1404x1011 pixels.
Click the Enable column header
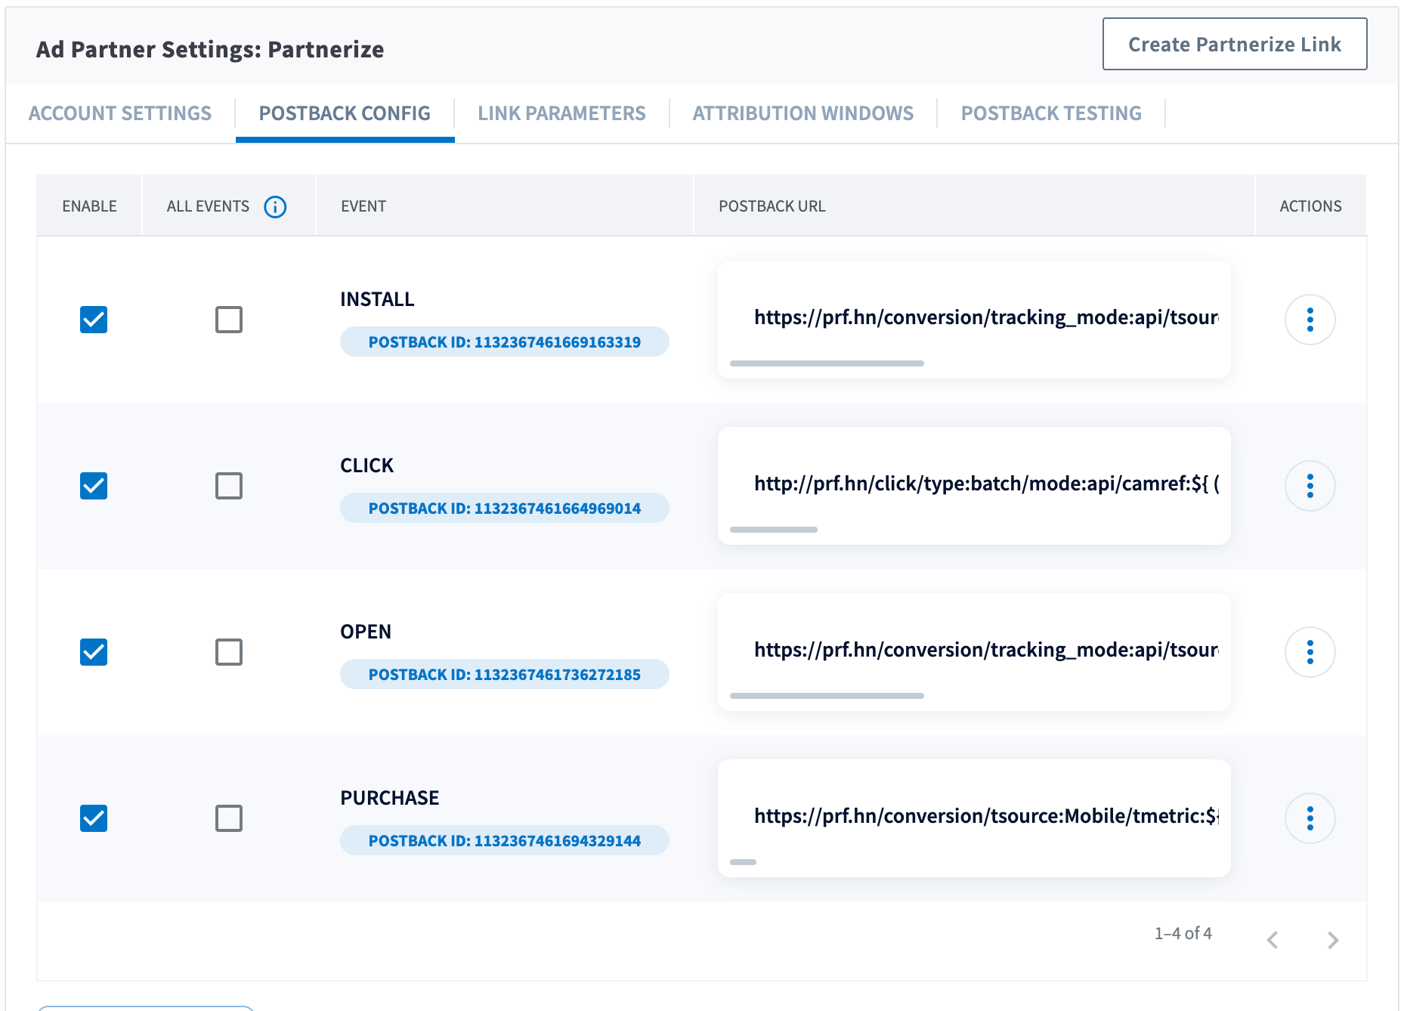(89, 206)
